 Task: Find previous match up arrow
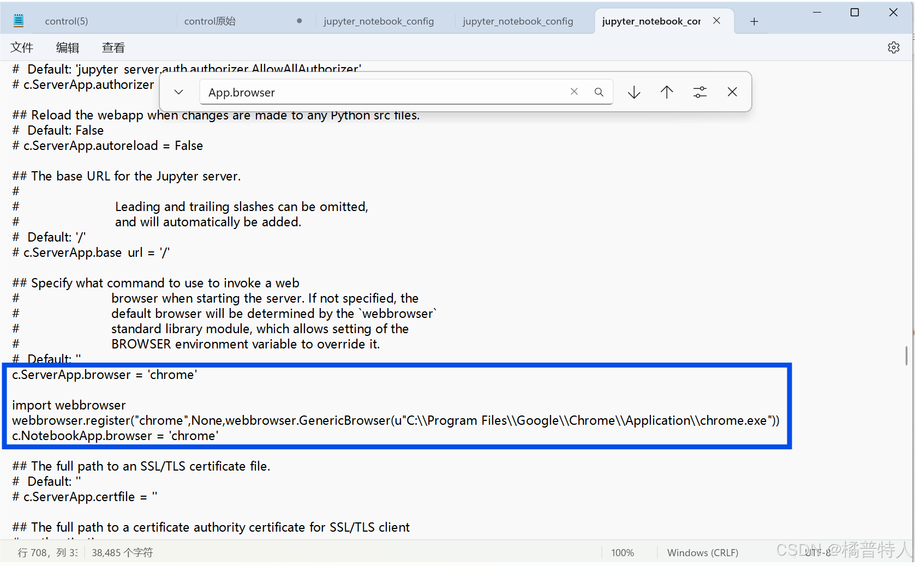[x=667, y=92]
